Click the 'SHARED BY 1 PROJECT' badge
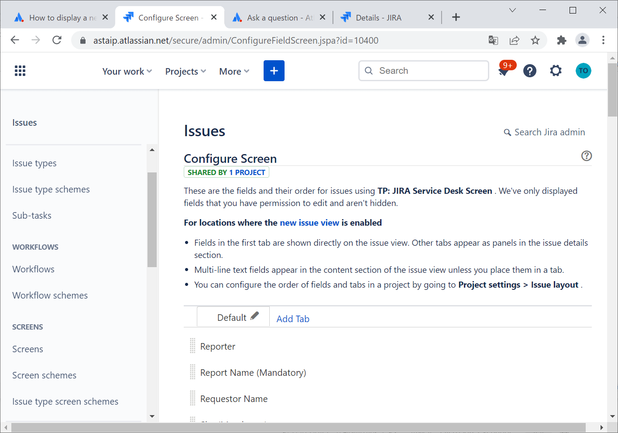 click(x=227, y=172)
